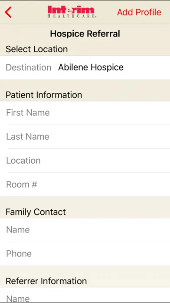
Task: Tap the Family Contact section header
Action: pos(36,212)
